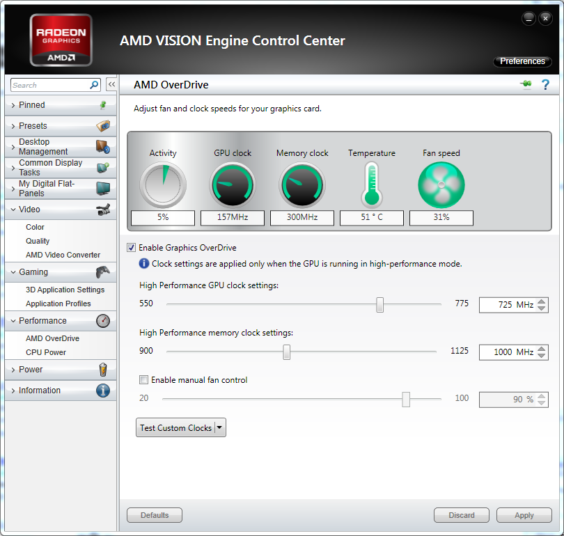
Task: Disable the Enable Graphics OverDrive checkbox
Action: click(132, 248)
